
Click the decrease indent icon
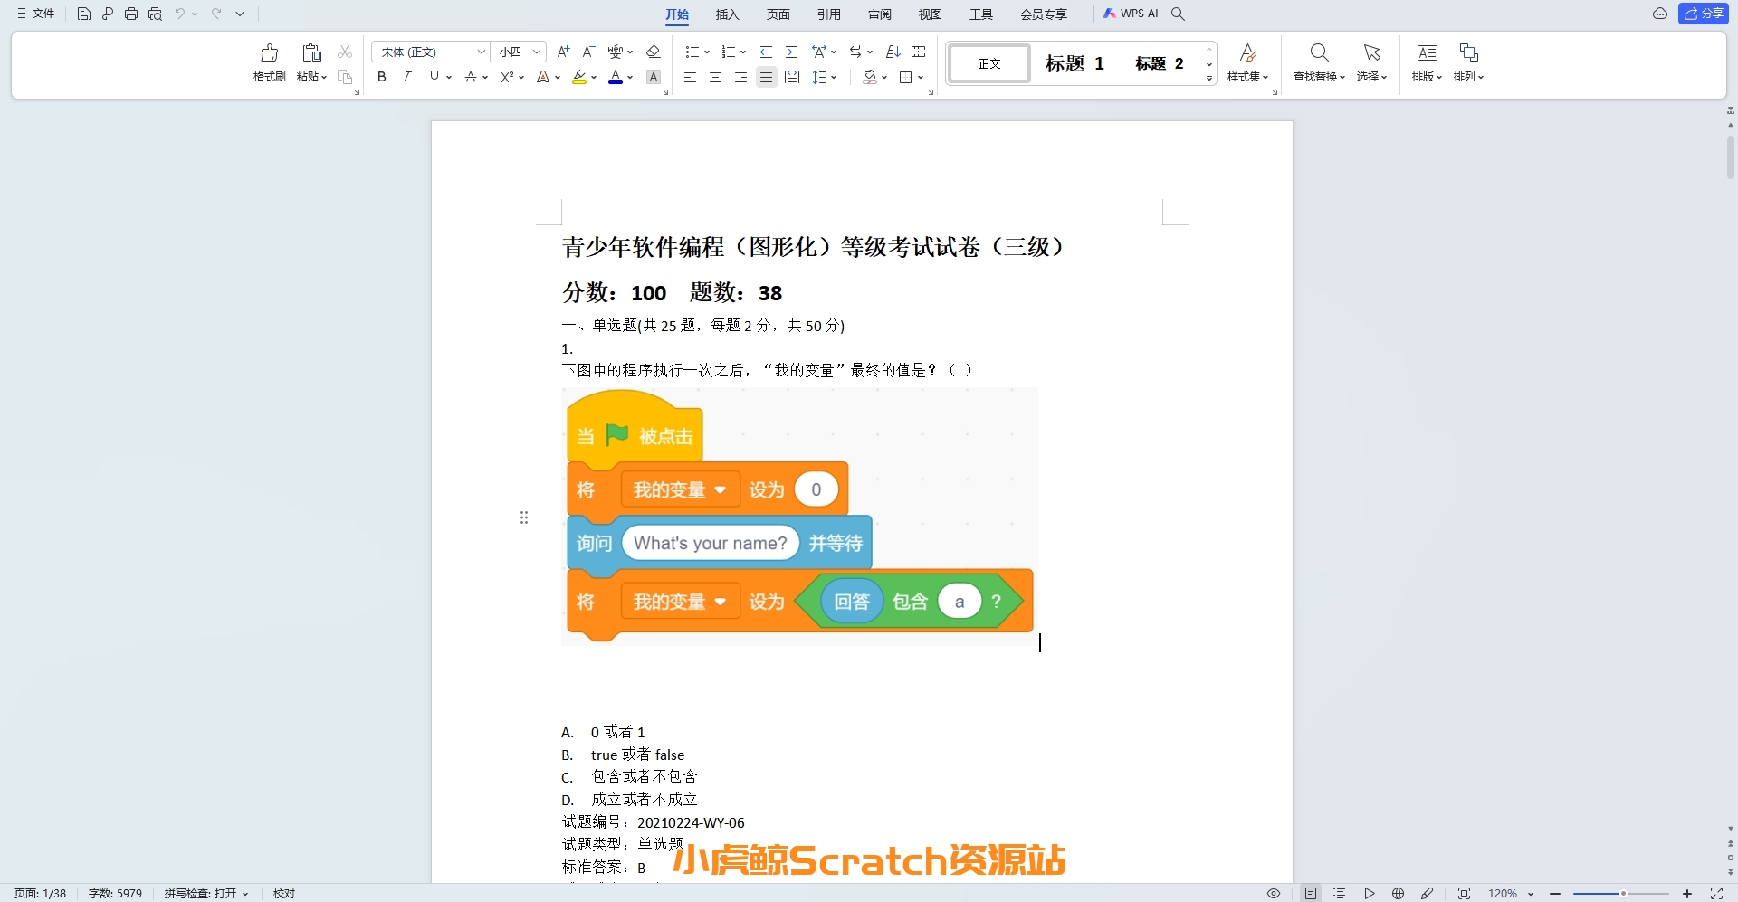(x=766, y=52)
